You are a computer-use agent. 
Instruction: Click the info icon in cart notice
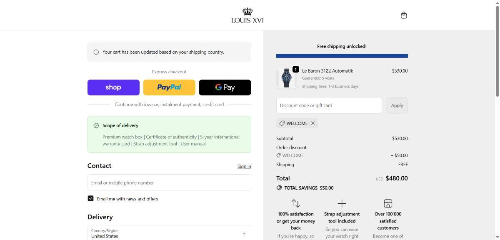(x=96, y=52)
